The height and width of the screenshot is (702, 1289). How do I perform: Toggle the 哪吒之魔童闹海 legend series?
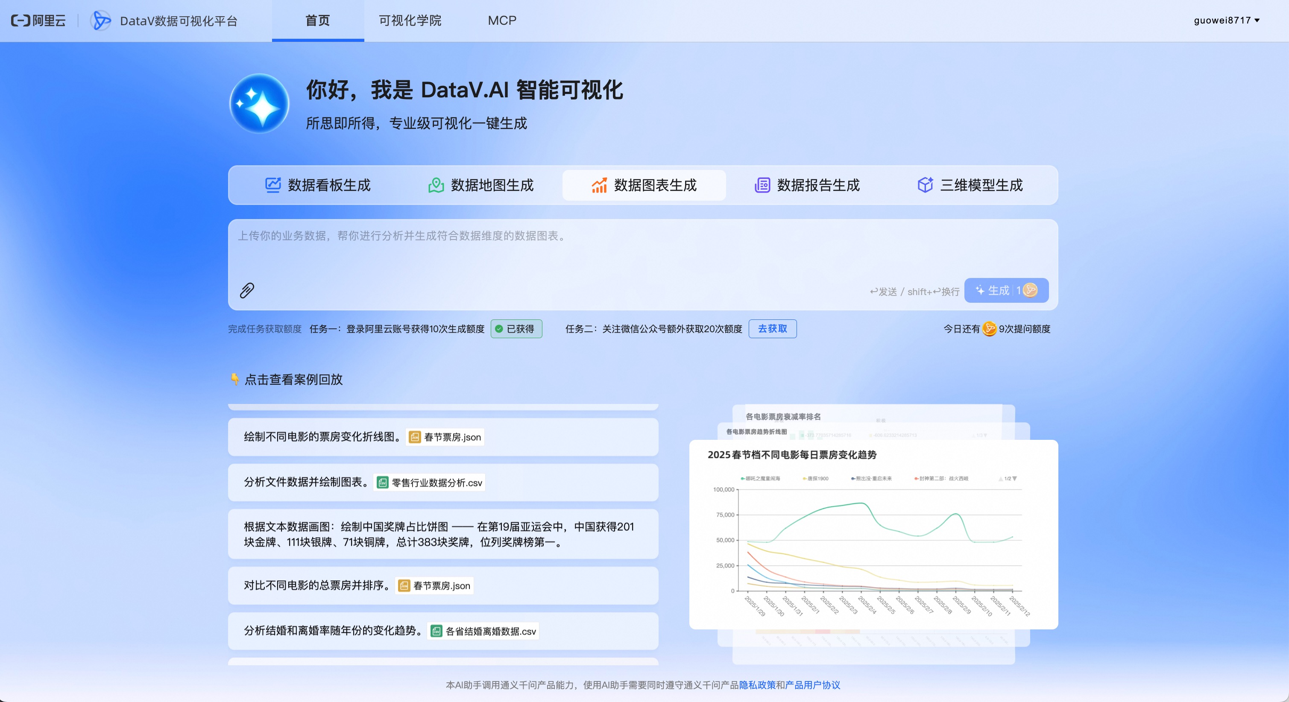pyautogui.click(x=760, y=479)
